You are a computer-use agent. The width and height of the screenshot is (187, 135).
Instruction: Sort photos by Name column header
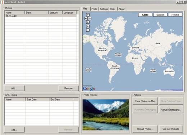[x=15, y=13]
